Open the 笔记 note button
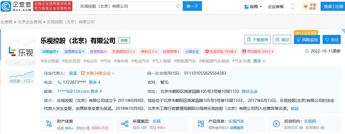The image size is (345, 134). pos(282,40)
